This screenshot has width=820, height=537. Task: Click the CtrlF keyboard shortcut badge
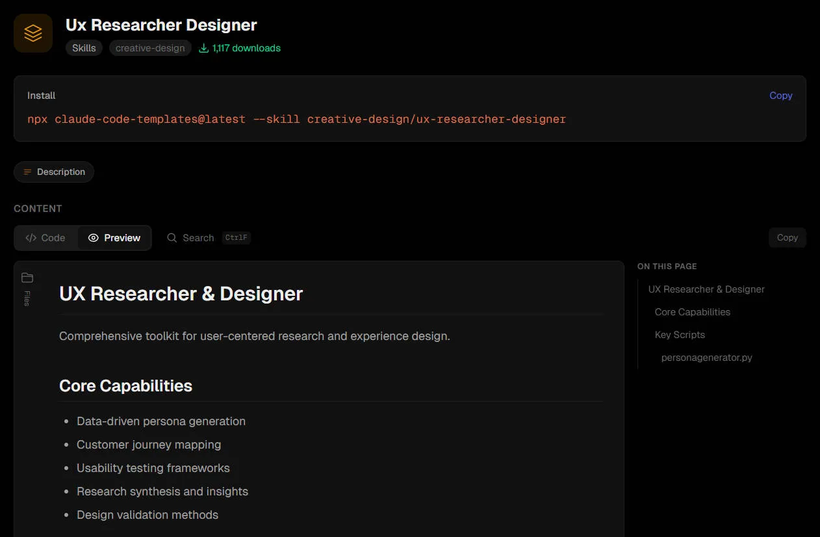click(x=236, y=238)
